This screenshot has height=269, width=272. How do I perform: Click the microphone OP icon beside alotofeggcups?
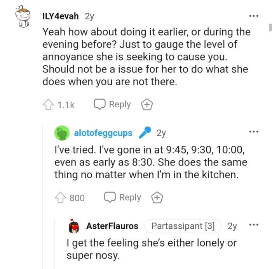point(145,133)
